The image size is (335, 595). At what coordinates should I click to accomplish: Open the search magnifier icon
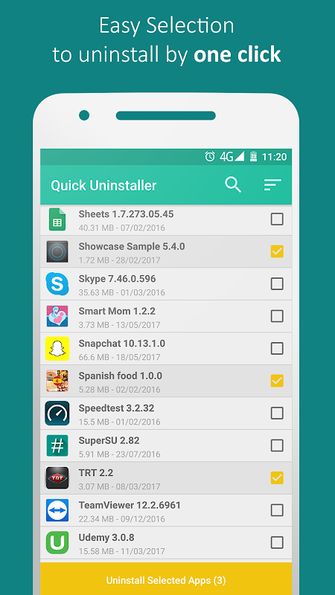pyautogui.click(x=233, y=184)
